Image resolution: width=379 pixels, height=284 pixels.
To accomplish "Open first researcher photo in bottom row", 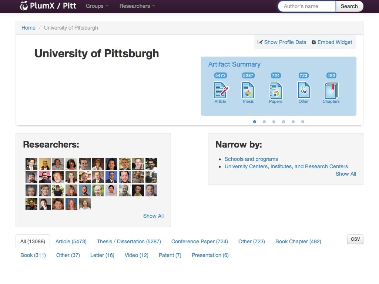I will tap(31, 204).
